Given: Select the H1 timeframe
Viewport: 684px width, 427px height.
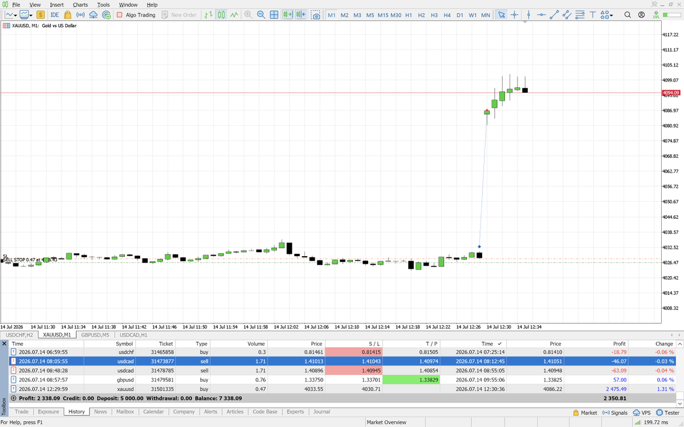Looking at the screenshot, I should pos(409,15).
